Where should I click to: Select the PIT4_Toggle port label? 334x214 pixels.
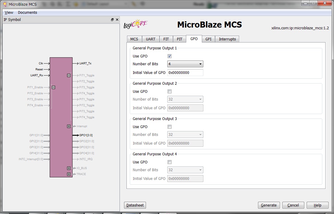tap(87, 117)
